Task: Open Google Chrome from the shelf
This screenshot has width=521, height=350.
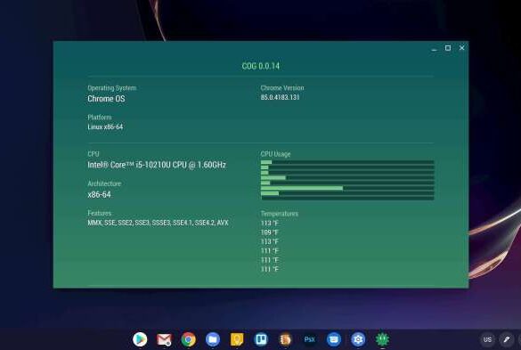Action: tap(189, 339)
